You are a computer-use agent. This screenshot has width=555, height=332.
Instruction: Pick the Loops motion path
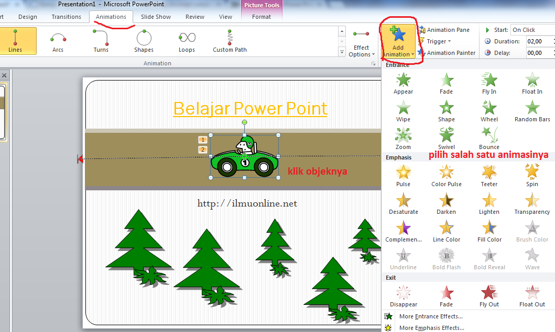[187, 42]
